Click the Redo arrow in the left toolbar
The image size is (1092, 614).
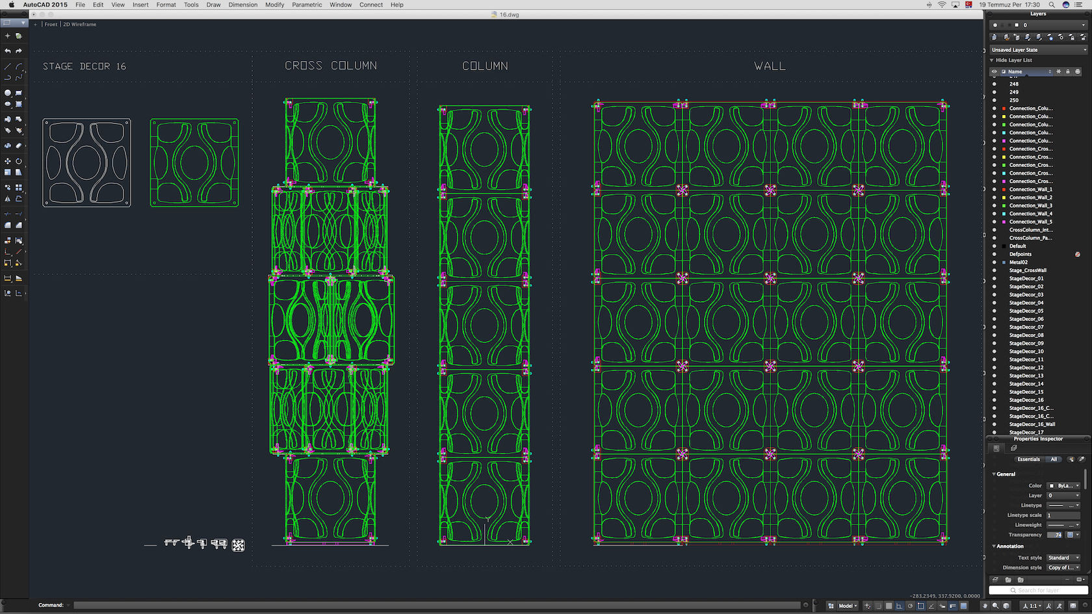tap(19, 51)
